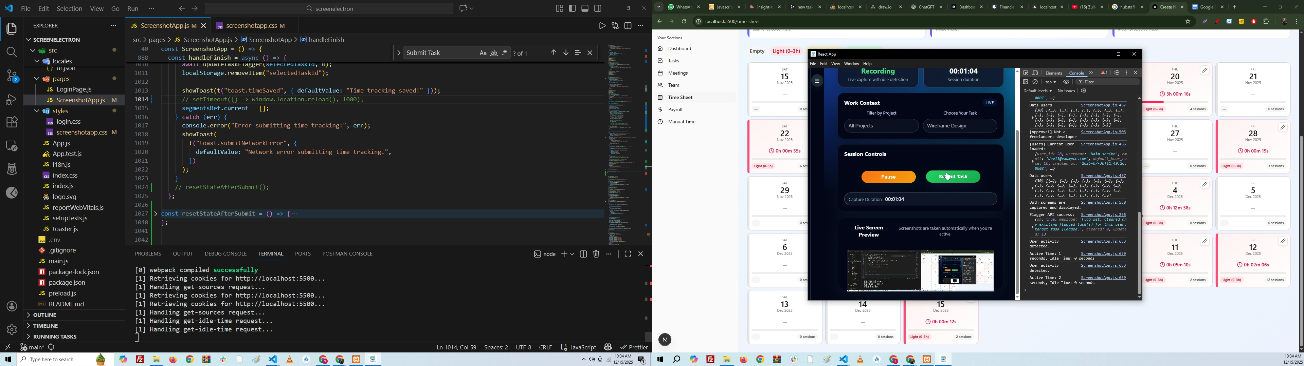Switch to DEBUG CONSOLE panel tab

click(x=226, y=254)
